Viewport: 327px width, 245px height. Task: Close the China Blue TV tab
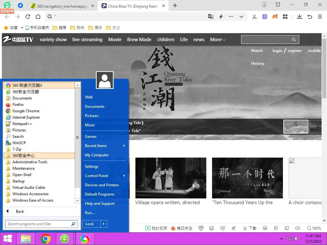tap(164, 6)
